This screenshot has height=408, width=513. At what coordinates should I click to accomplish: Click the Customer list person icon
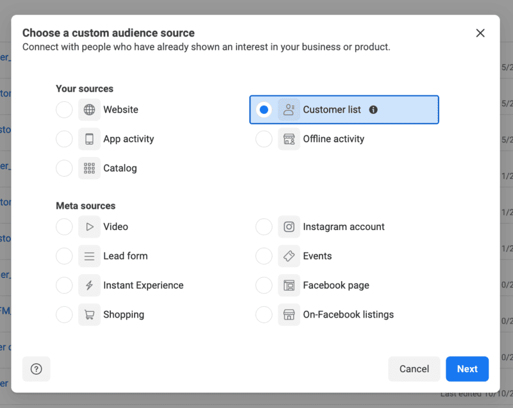point(289,110)
